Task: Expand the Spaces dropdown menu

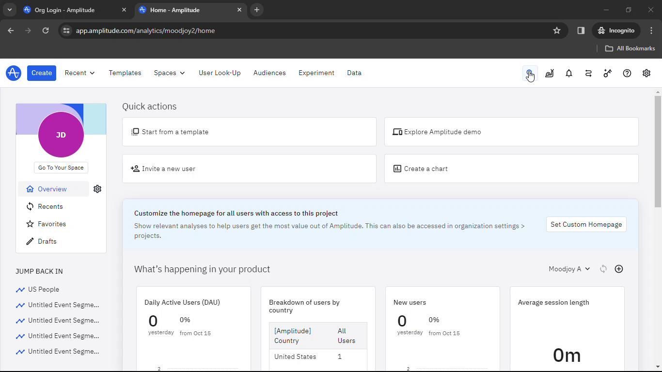Action: pos(169,73)
